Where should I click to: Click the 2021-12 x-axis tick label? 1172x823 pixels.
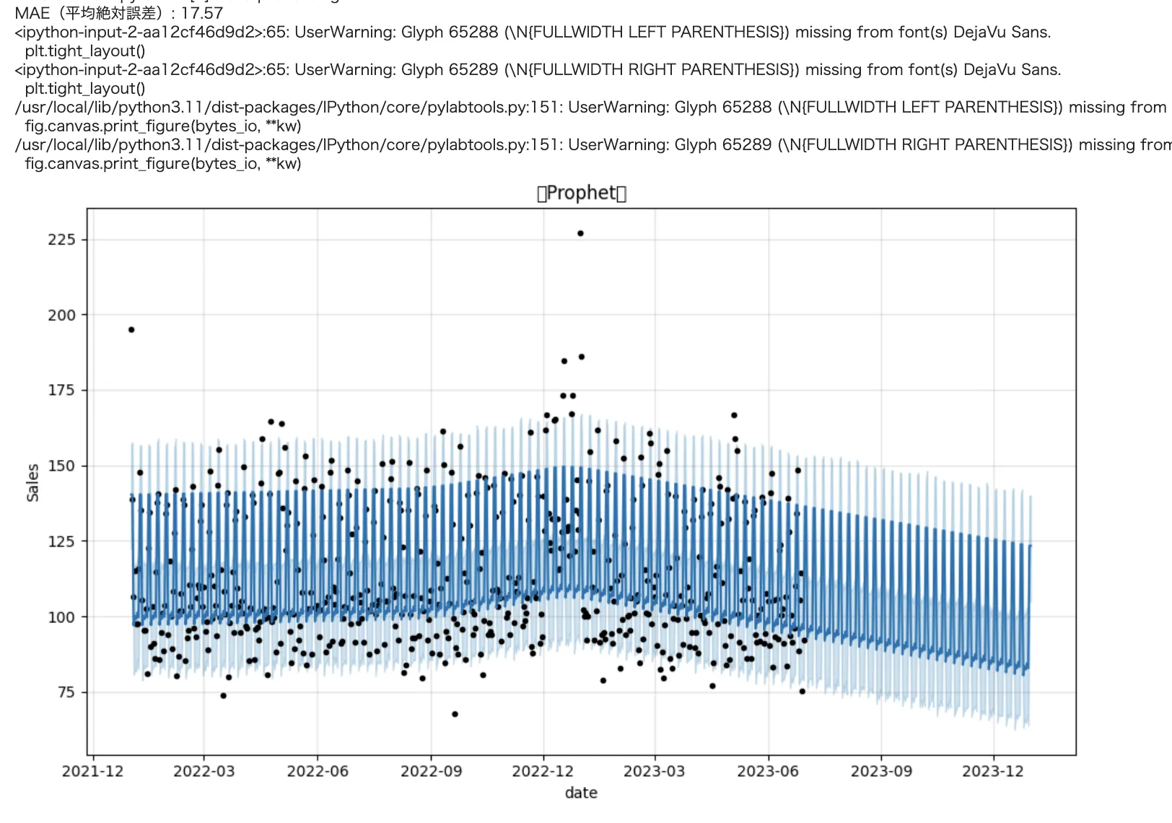click(x=93, y=771)
